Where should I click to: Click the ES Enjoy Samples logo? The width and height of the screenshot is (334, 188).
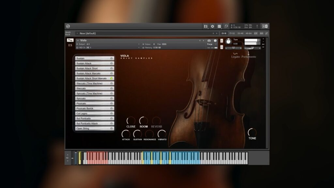(70, 45)
